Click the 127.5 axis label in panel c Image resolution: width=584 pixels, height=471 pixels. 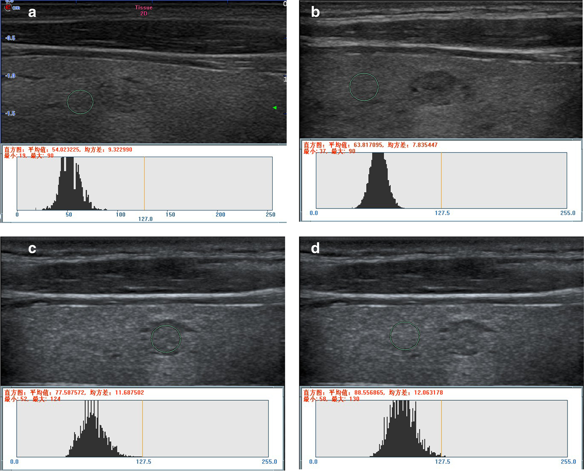pos(144,462)
